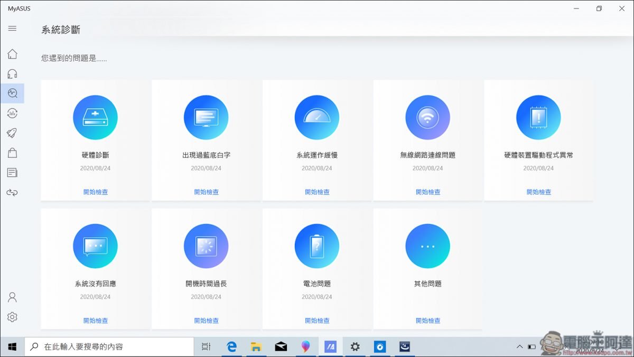
Task: Click the 其他問題 ellipsis icon
Action: point(427,246)
